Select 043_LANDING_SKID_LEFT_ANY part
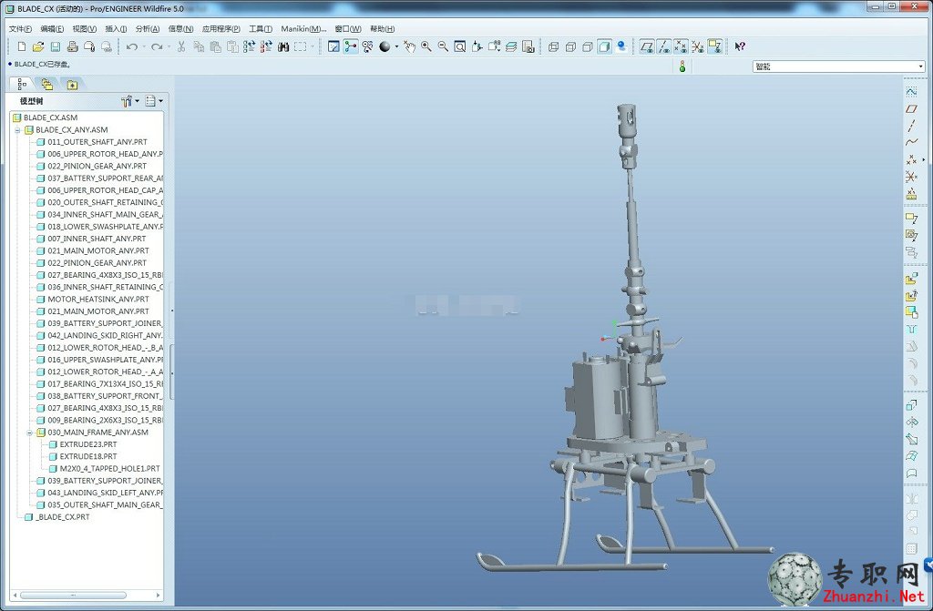The height and width of the screenshot is (611, 933). pyautogui.click(x=99, y=494)
